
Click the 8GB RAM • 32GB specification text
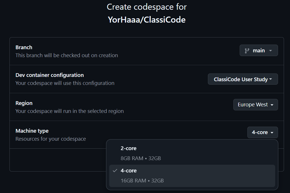coord(141,158)
